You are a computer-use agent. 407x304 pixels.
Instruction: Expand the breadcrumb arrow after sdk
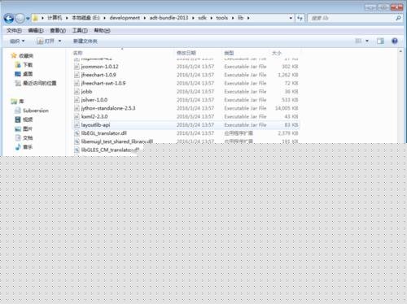point(212,18)
